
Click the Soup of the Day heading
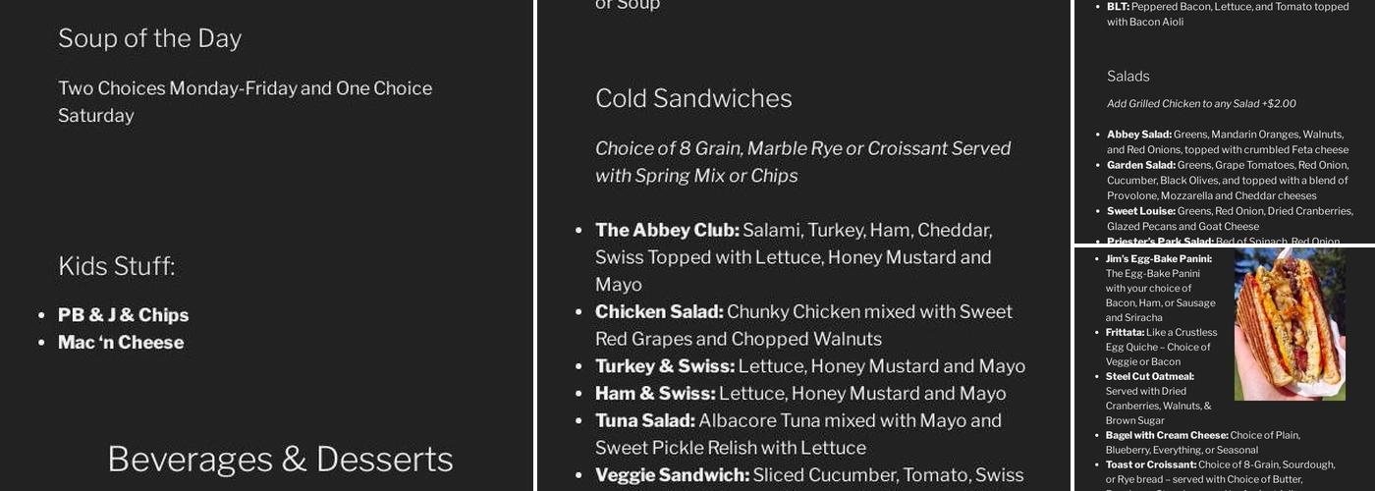tap(149, 38)
